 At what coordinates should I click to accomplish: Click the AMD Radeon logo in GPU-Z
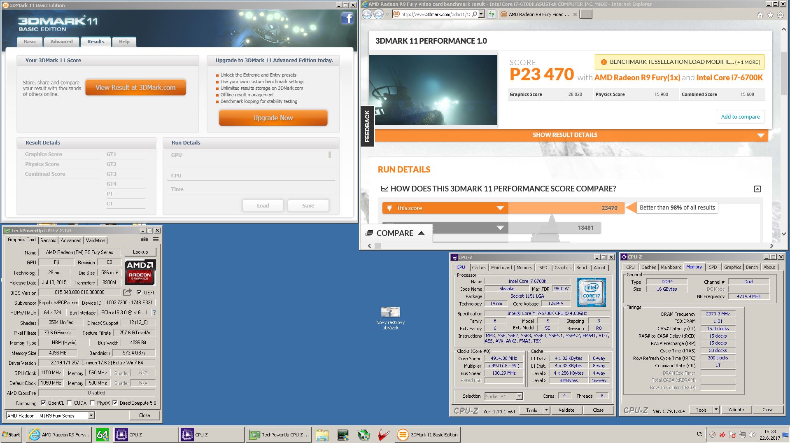140,272
